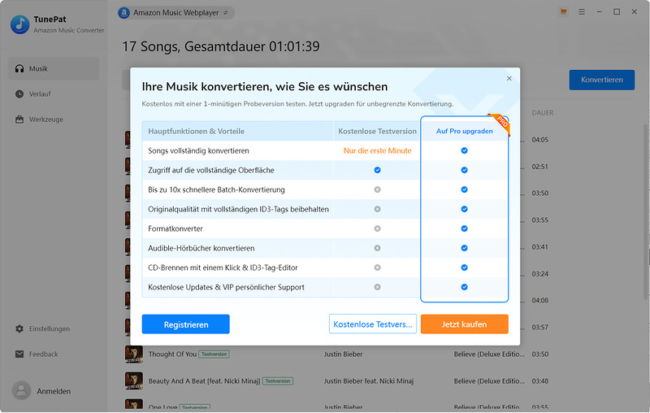Click album thumbnail of Beauty And A Beat
Image resolution: width=650 pixels, height=413 pixels.
[x=134, y=380]
